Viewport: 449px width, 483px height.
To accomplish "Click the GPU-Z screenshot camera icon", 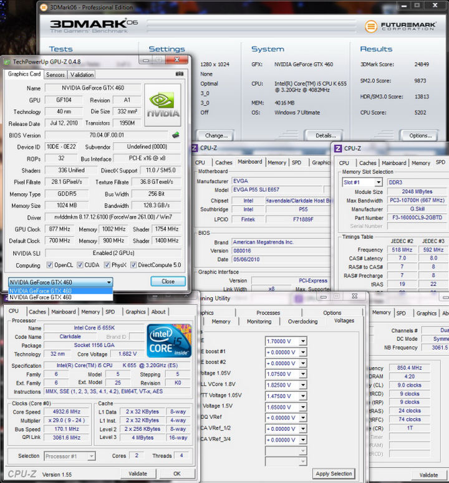I will coord(180,74).
